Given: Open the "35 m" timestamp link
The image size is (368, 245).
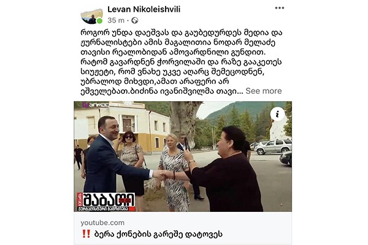Looking at the screenshot, I should 116,21.
